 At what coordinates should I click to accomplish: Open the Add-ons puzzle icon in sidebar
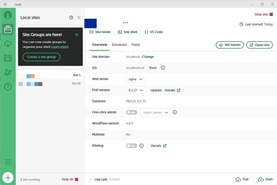[x=8, y=72]
